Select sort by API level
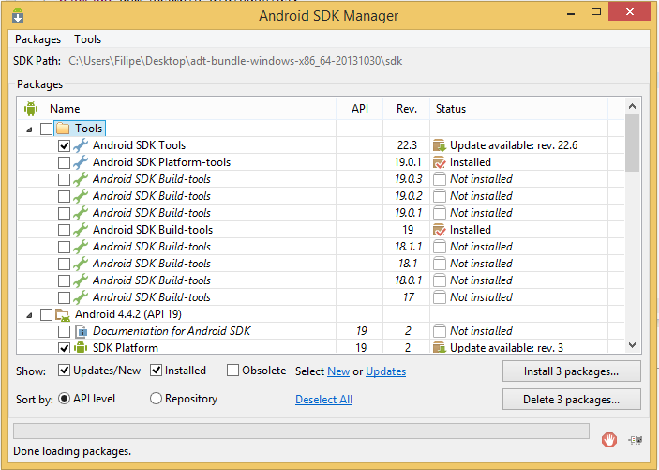 (64, 399)
